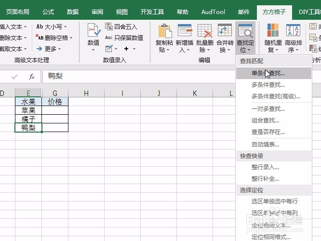Open dropdown arrow under 数值
Viewport: 321px width, 241px height.
coord(93,50)
